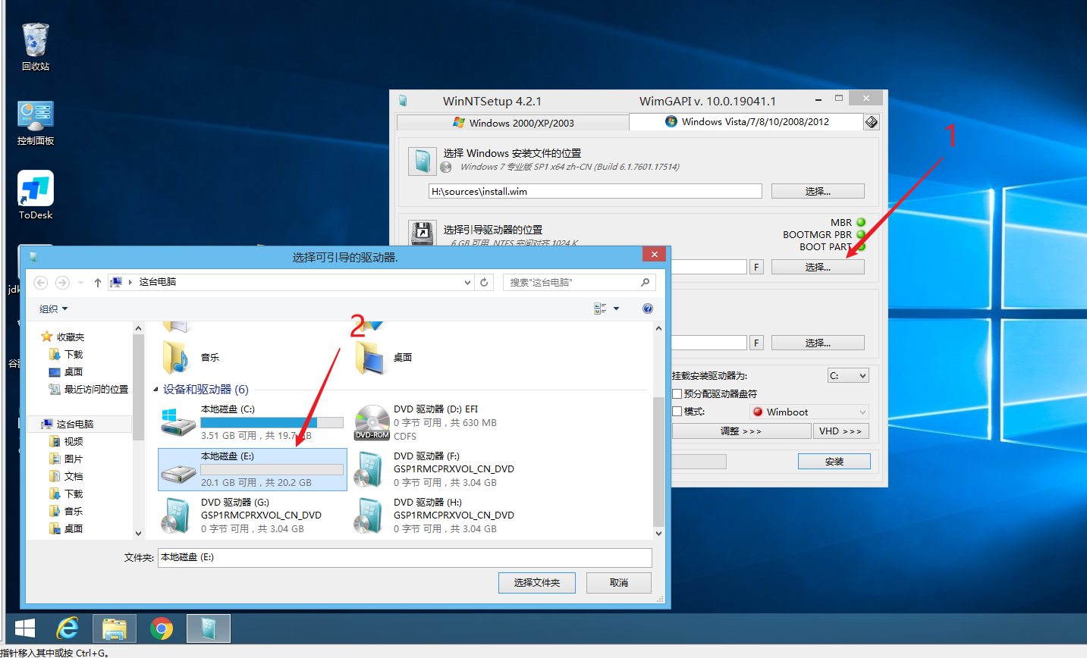This screenshot has height=658, width=1087.
Task: Refresh the 这台电脑 location
Action: coord(484,283)
